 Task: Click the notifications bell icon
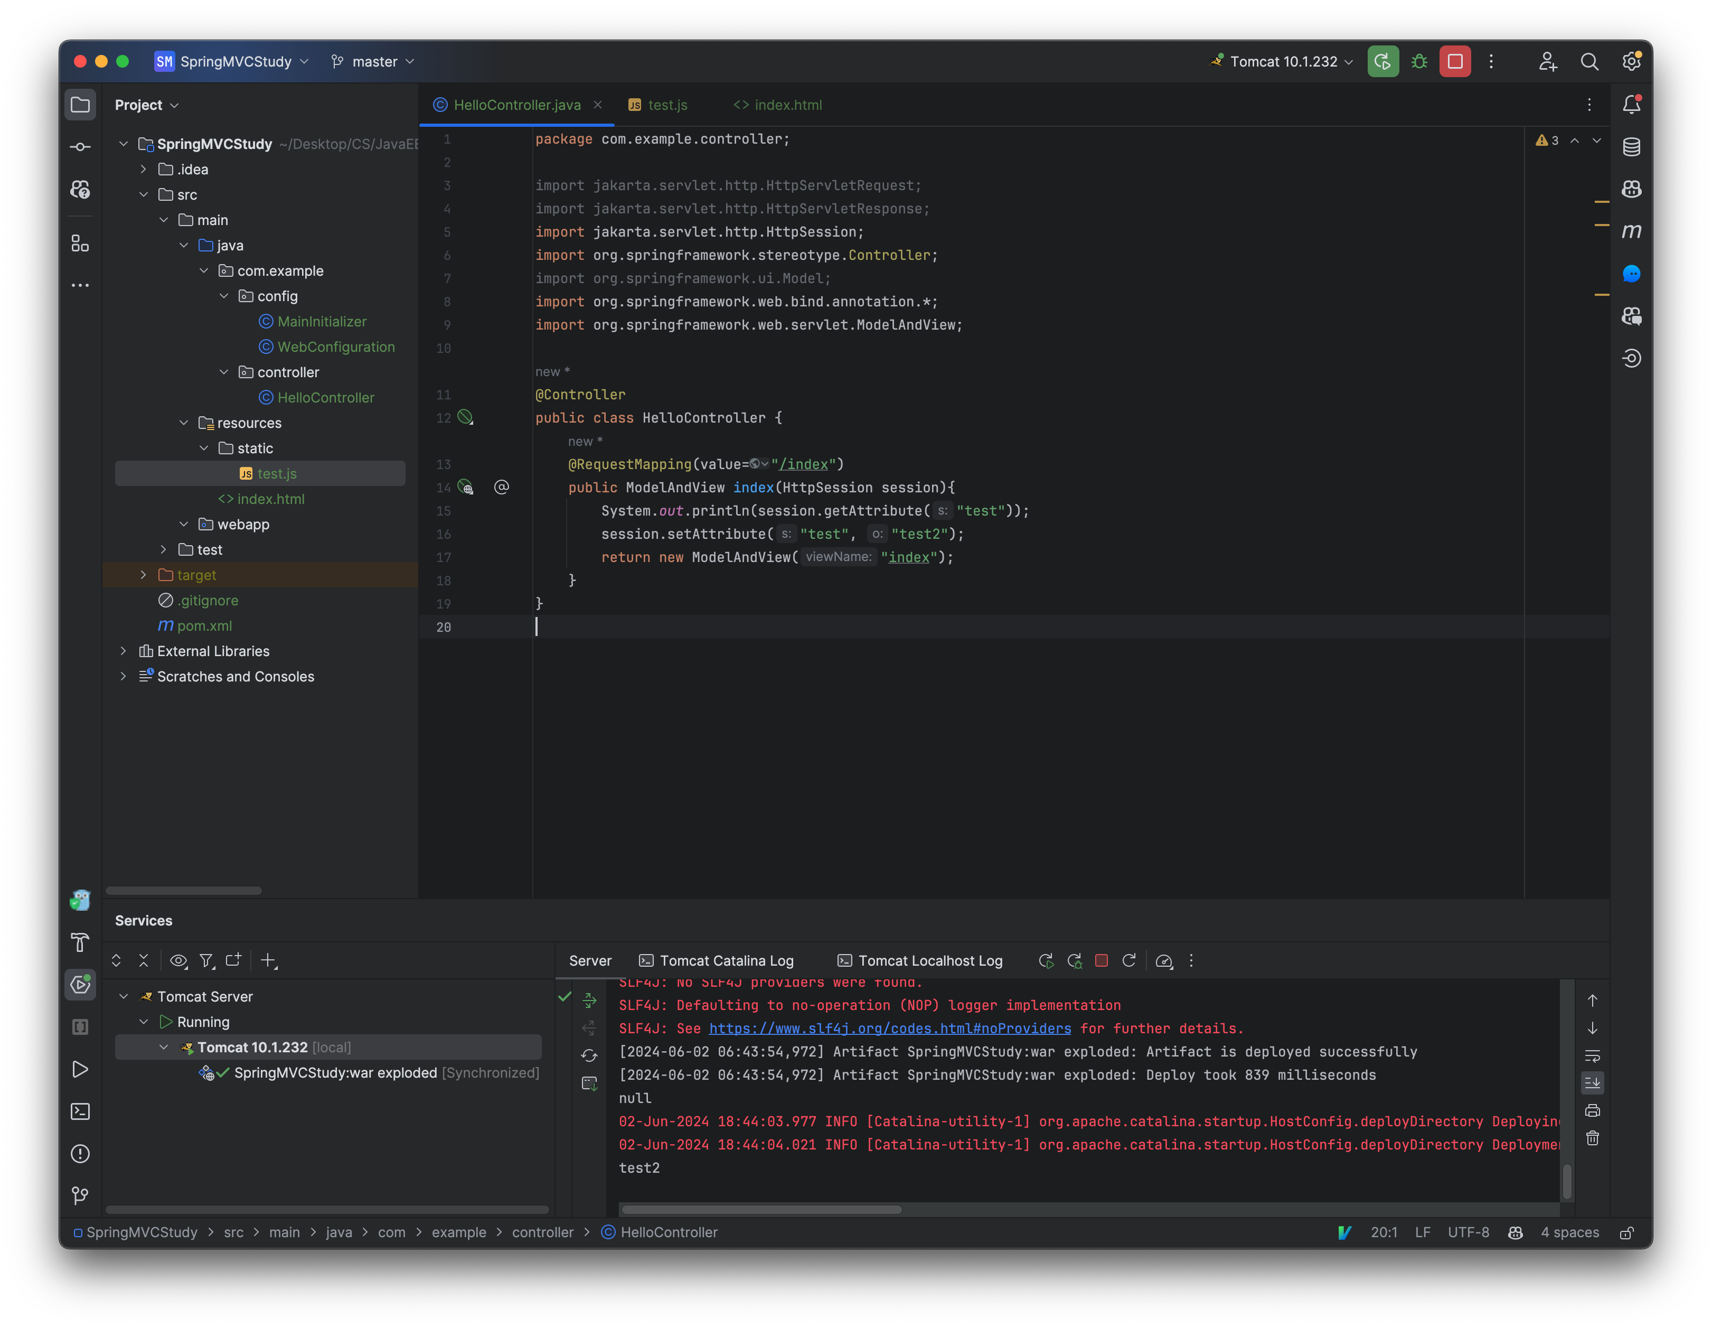point(1631,102)
